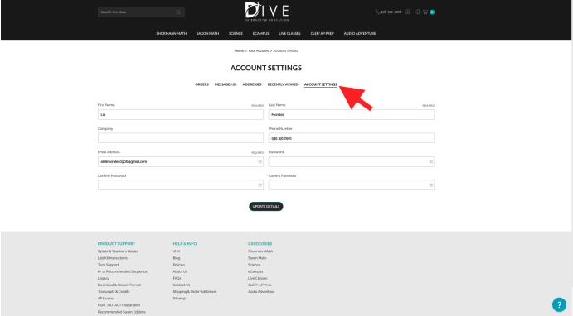Image resolution: width=573 pixels, height=316 pixels.
Task: Open CLEP/AP Prep under footer Categories
Action: pyautogui.click(x=260, y=285)
